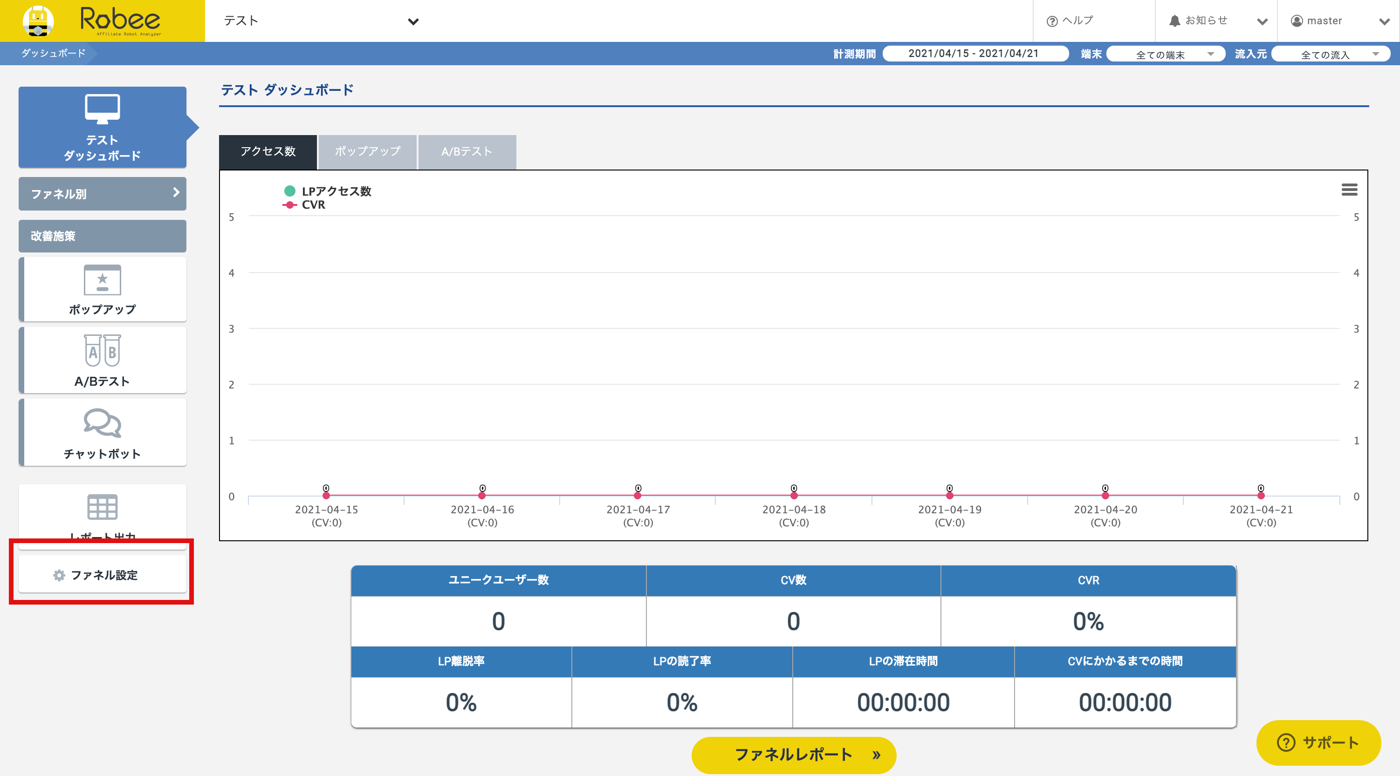Open the A/Bテスト test tubes icon
The image size is (1400, 776).
coord(102,350)
